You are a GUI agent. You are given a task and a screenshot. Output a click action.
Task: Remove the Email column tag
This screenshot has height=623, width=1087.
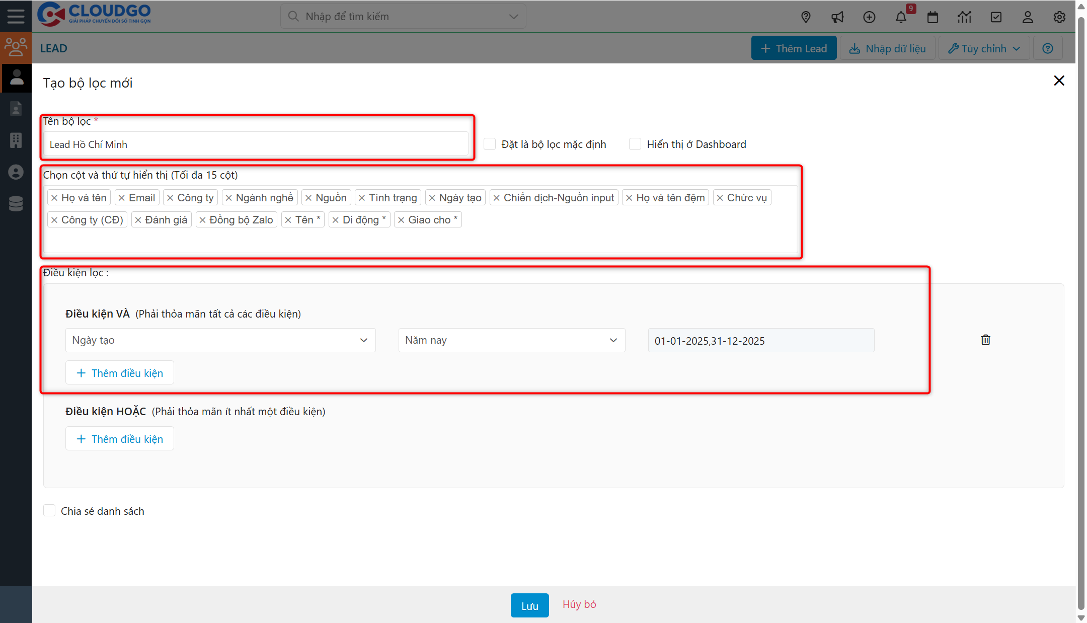[122, 198]
